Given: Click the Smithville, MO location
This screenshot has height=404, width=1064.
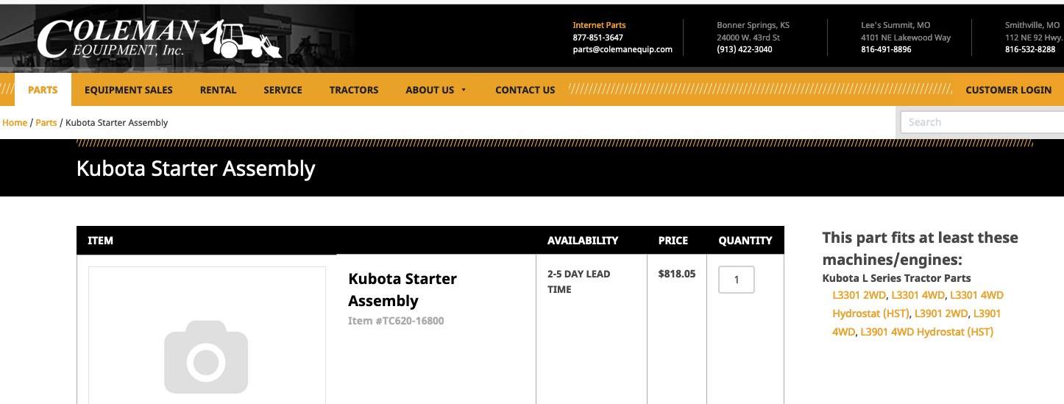Looking at the screenshot, I should (1032, 25).
